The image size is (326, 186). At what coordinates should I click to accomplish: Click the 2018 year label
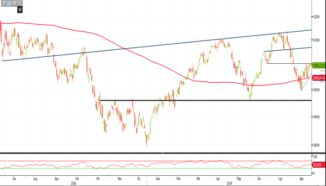[x=74, y=184]
